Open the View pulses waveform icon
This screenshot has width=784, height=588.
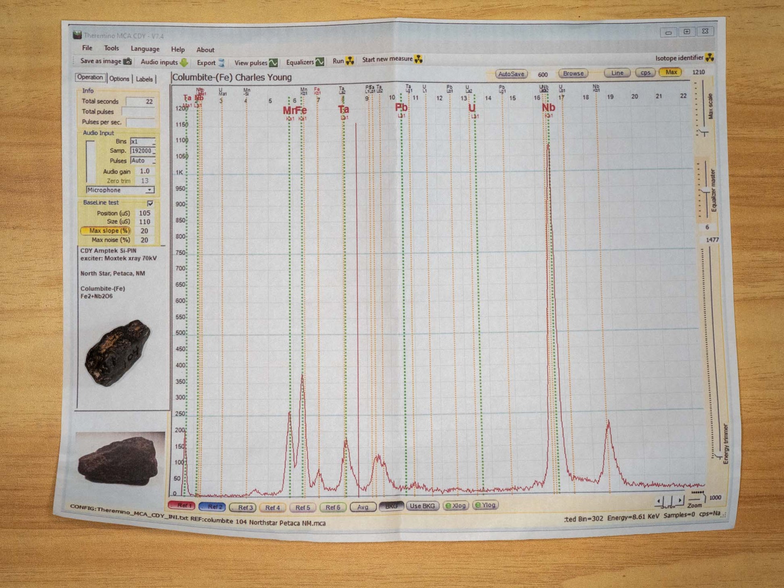tap(274, 63)
